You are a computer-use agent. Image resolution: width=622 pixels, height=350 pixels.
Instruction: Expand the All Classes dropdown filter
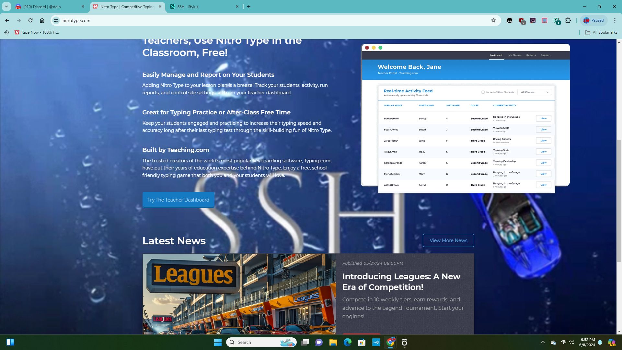pyautogui.click(x=535, y=92)
